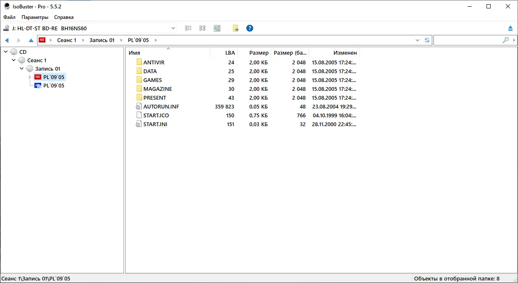The height and width of the screenshot is (283, 518).
Task: Open the breadcrumb history dropdown arrow
Action: [x=417, y=40]
